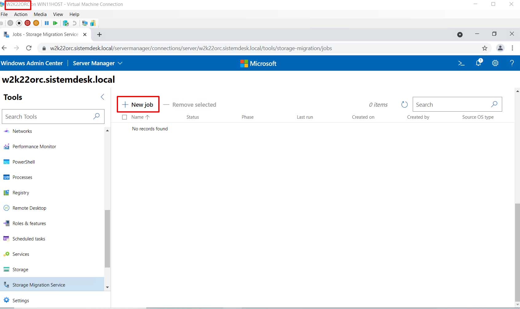Open the browser profile menu

500,48
